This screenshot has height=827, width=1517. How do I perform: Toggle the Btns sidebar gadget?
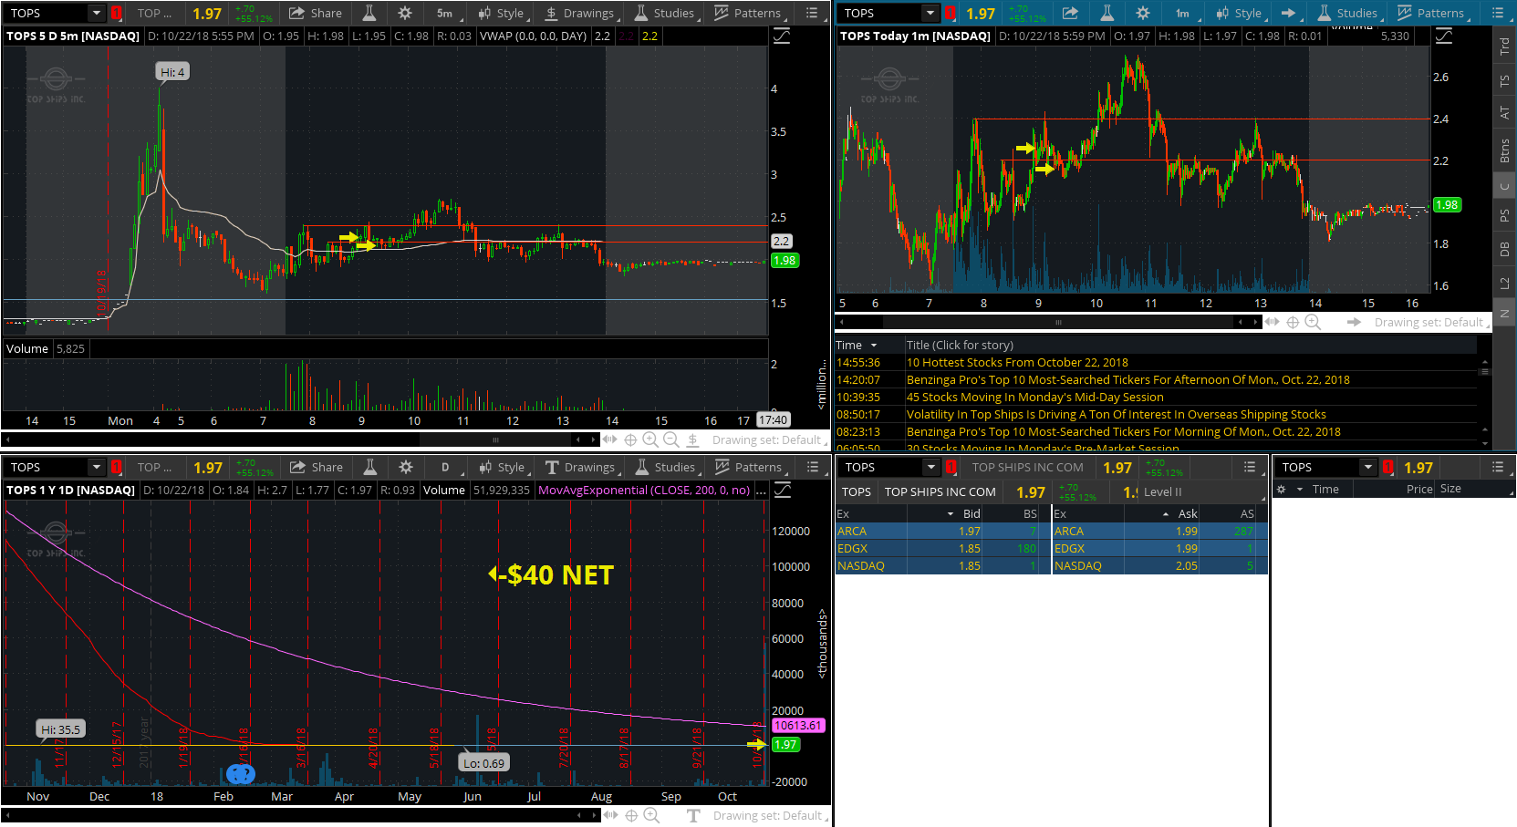pyautogui.click(x=1504, y=150)
